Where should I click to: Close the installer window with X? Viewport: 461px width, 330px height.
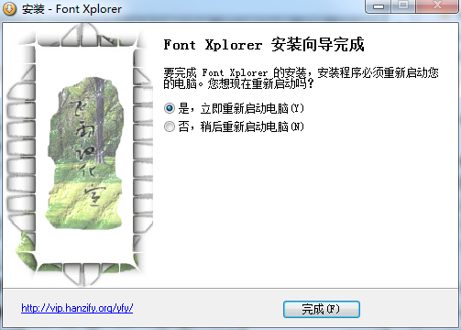pyautogui.click(x=437, y=6)
